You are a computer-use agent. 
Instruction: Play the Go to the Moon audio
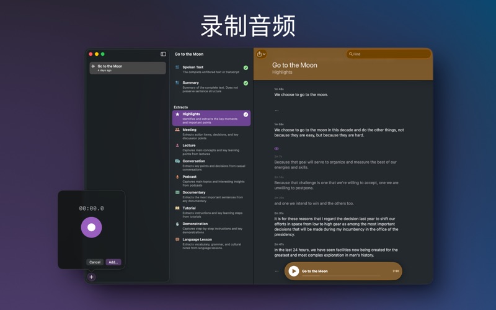(293, 271)
